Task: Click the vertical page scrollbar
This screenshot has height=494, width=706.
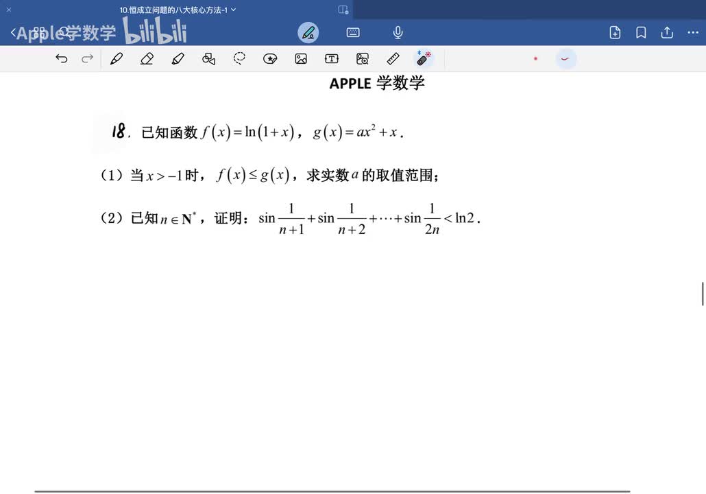Action: (x=703, y=294)
